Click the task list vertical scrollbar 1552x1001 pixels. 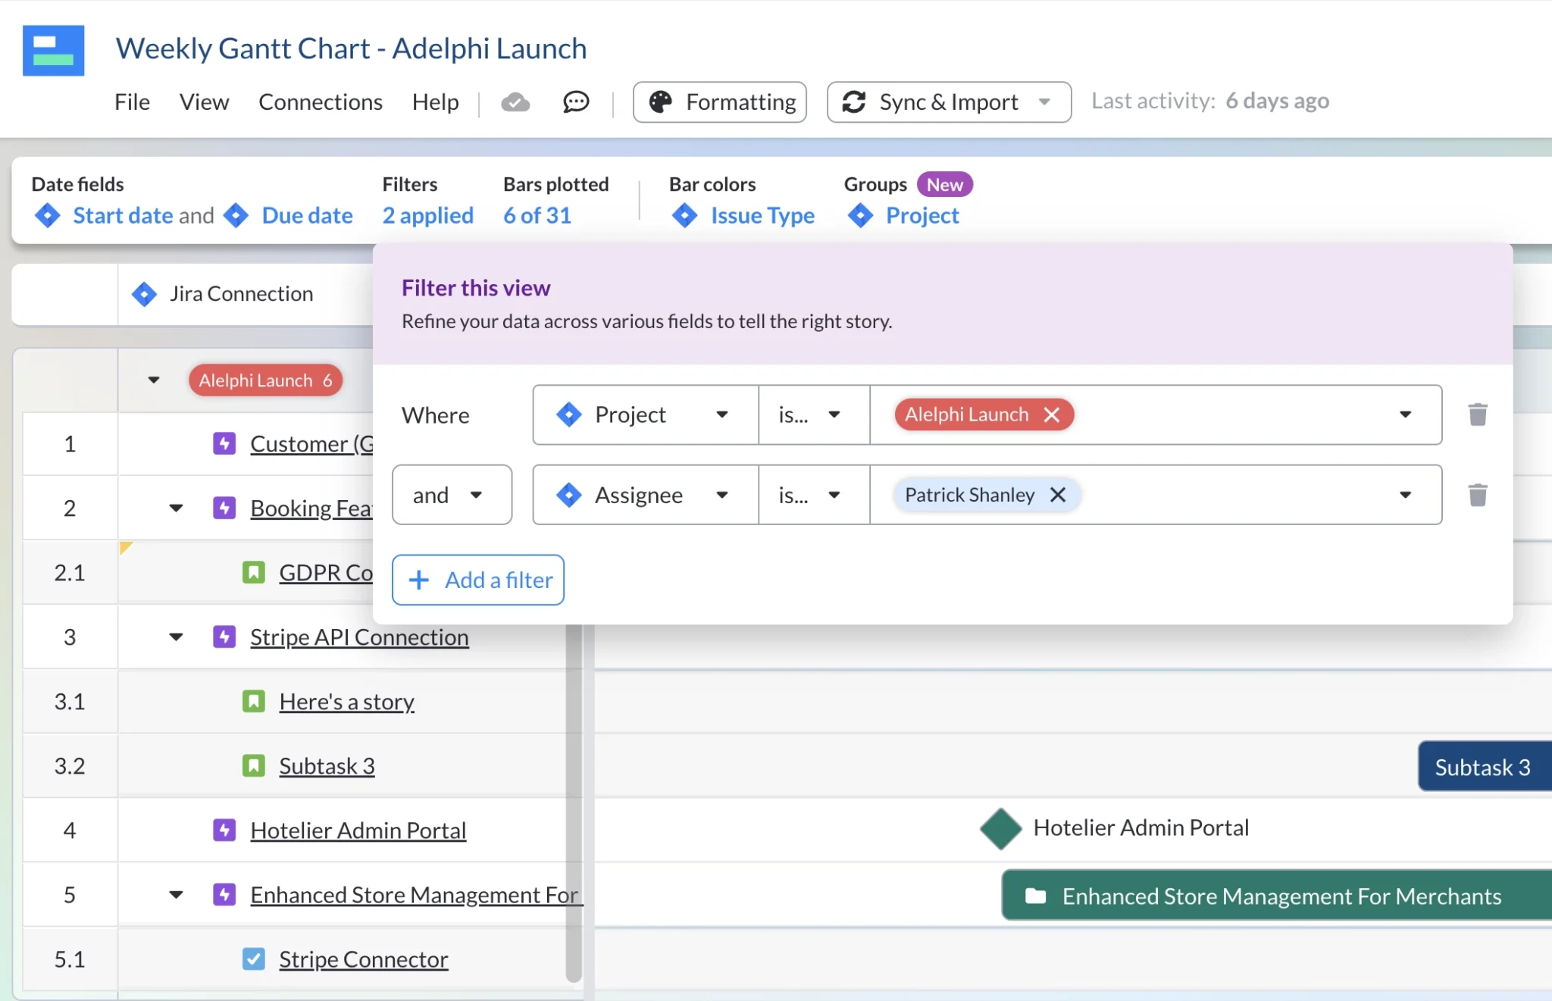pos(574,803)
